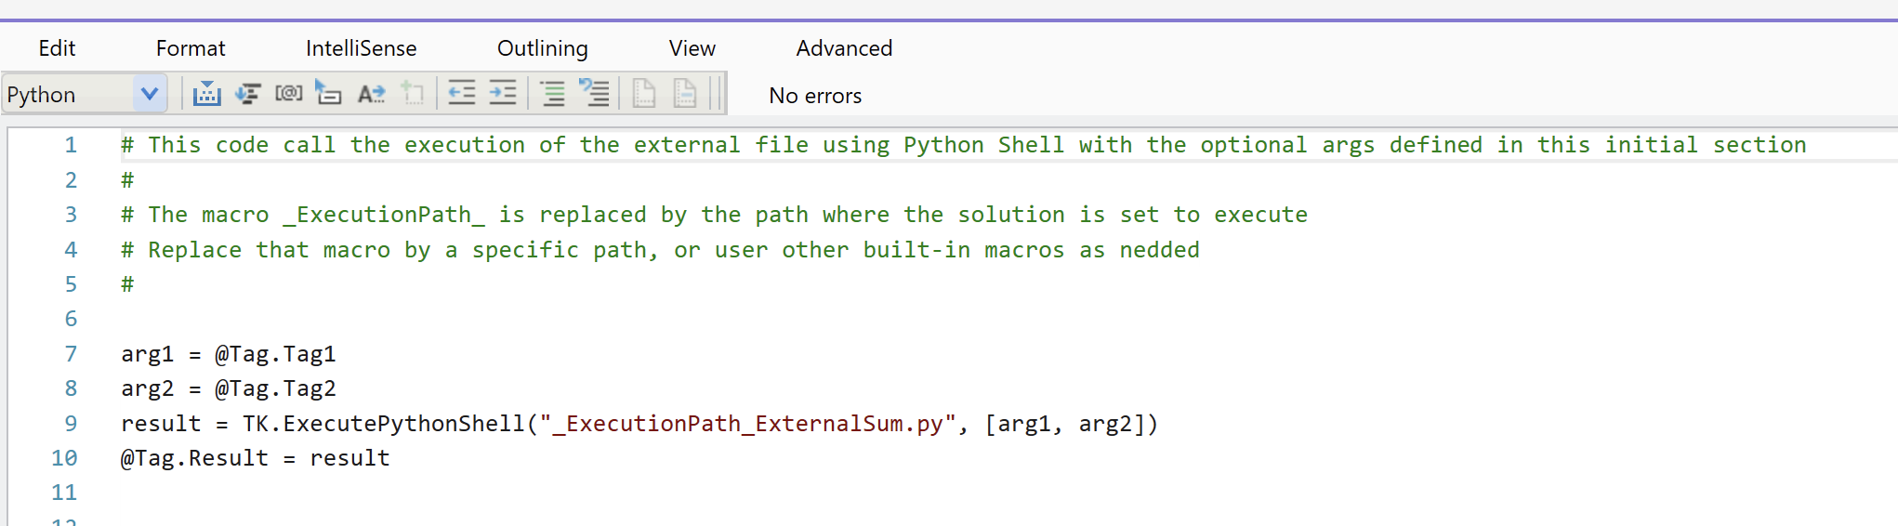Click the Comment Selection icon
Image resolution: width=1898 pixels, height=526 pixels.
[553, 94]
